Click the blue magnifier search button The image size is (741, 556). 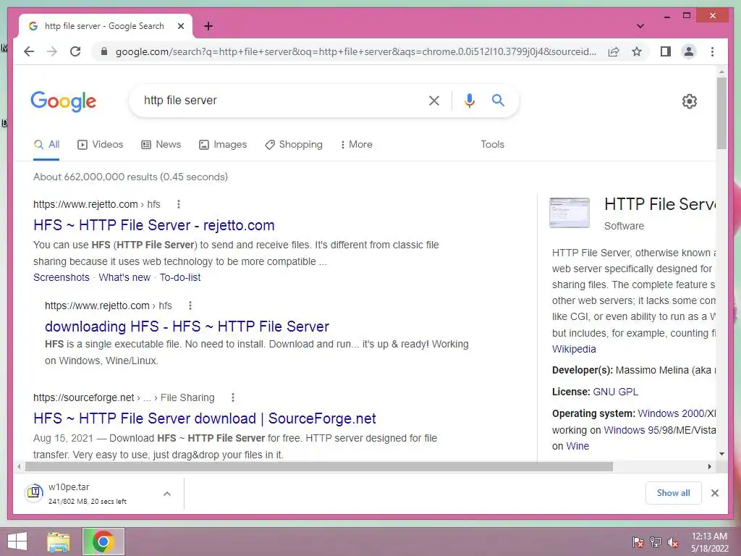coord(498,100)
